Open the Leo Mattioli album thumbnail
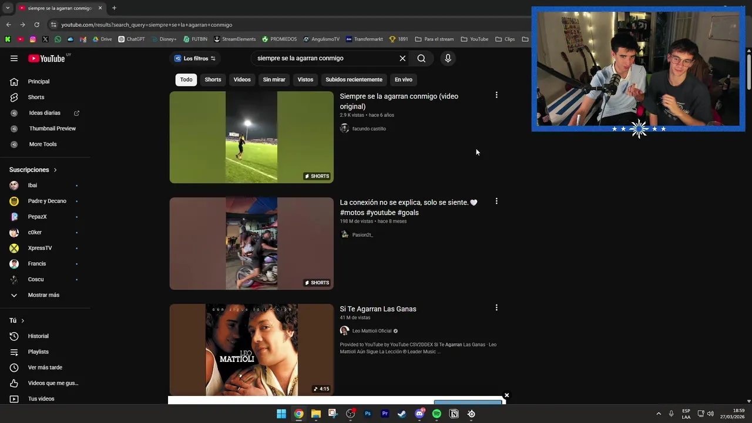752x423 pixels. click(x=251, y=350)
